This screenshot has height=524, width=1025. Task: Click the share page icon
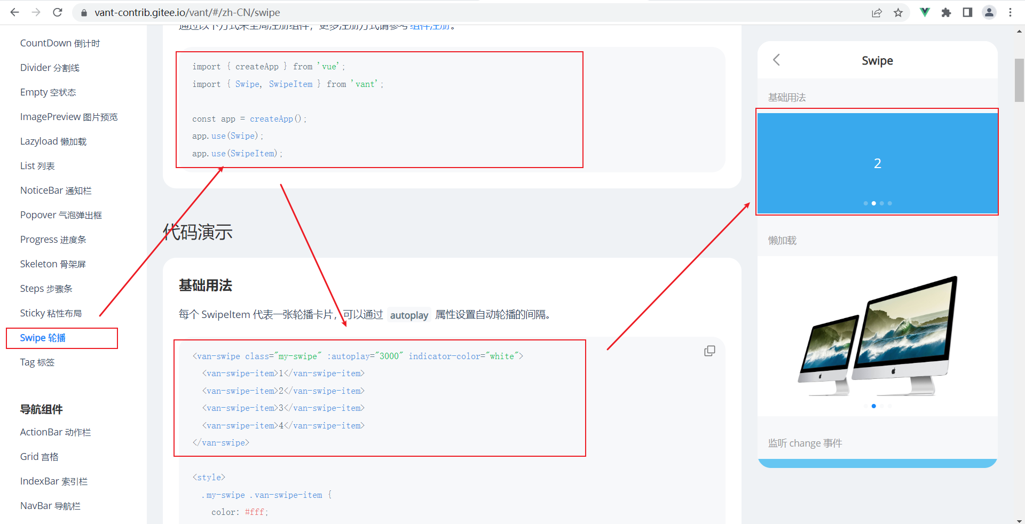click(x=877, y=13)
